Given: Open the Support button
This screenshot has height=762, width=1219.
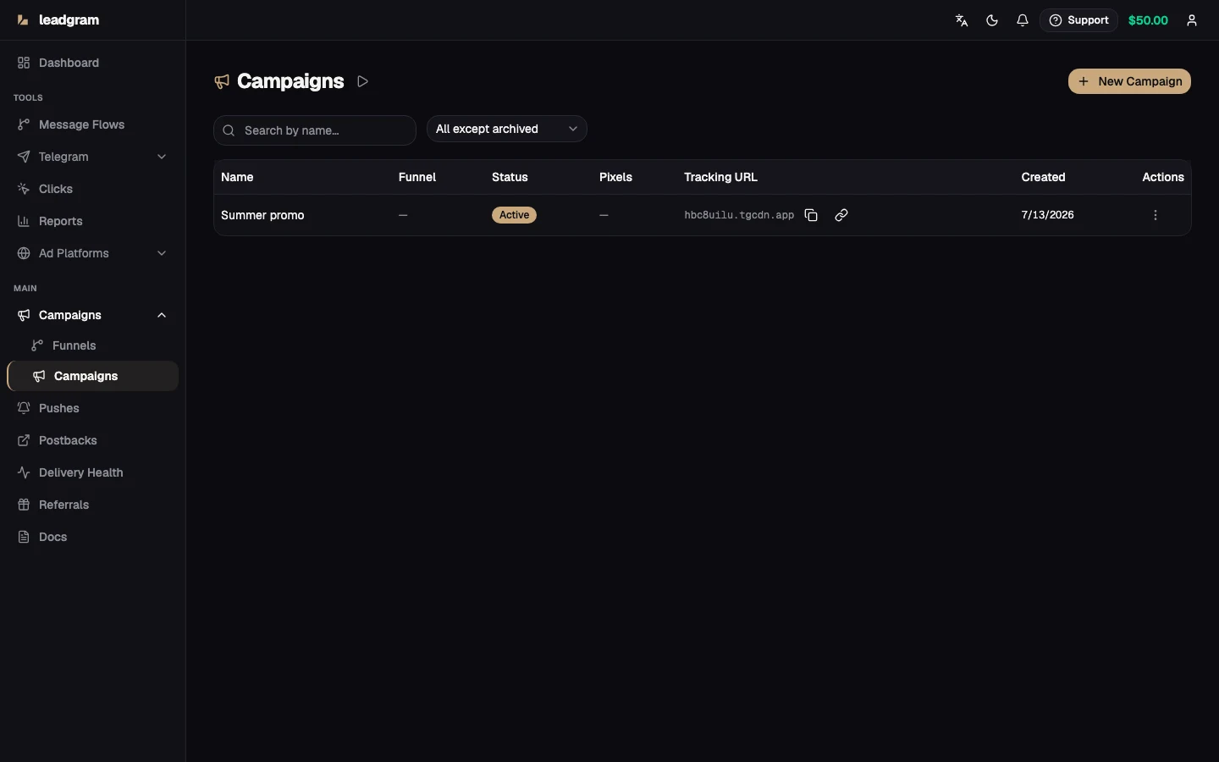Looking at the screenshot, I should point(1078,20).
